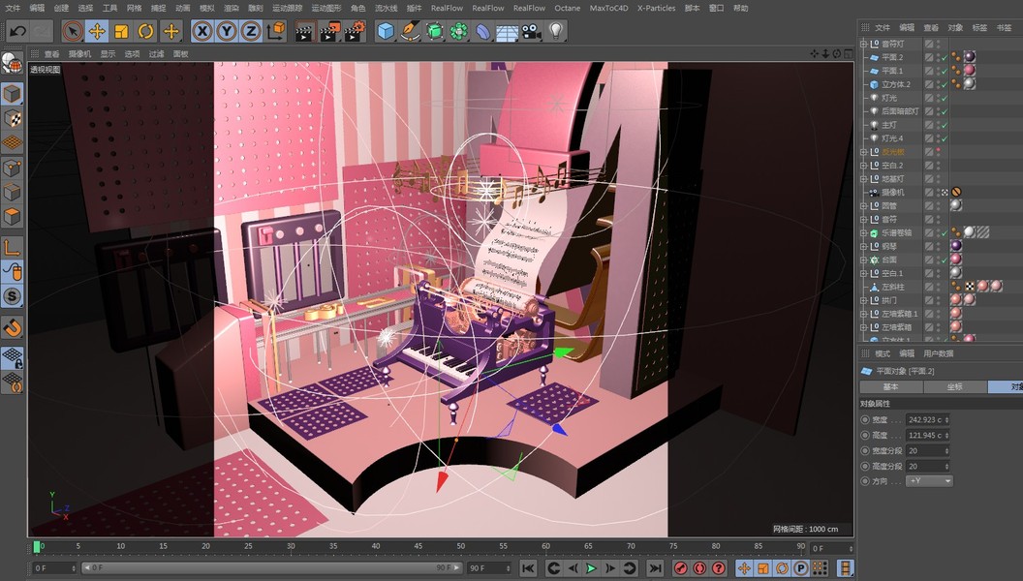Switch to Texture mode checkerboard cube
1023x581 pixels.
click(12, 118)
